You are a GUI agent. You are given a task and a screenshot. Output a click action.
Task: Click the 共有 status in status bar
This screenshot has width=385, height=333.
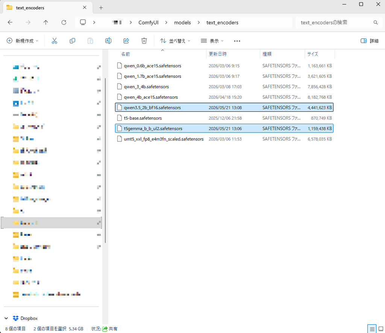click(x=110, y=329)
